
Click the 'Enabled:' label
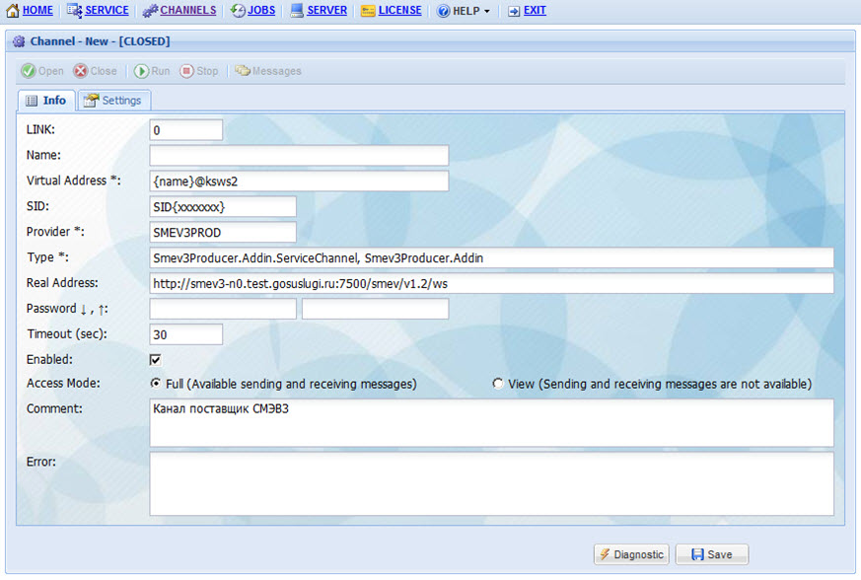(x=49, y=359)
